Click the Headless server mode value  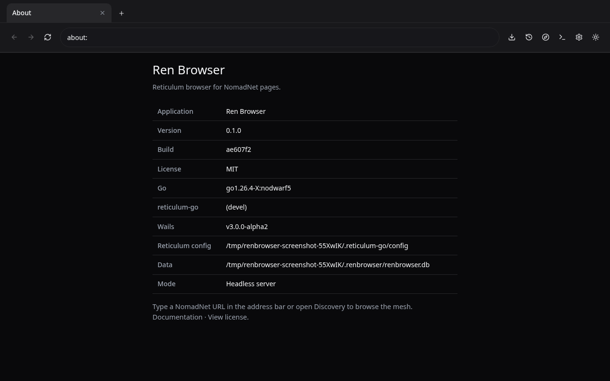[251, 284]
